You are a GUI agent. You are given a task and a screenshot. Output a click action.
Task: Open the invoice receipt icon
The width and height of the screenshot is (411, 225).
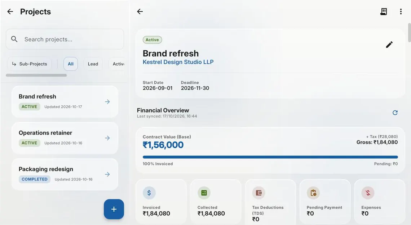point(384,12)
